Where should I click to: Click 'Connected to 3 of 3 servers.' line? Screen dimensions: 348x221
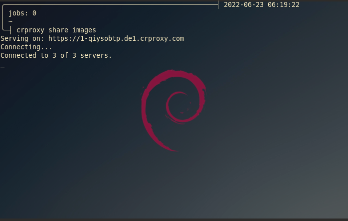pyautogui.click(x=56, y=55)
